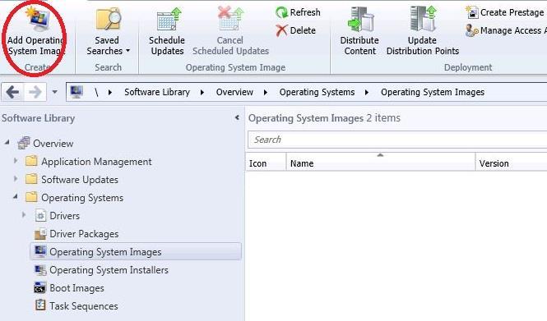This screenshot has width=547, height=321.
Task: Select Update Distribution Points
Action: pos(423,31)
